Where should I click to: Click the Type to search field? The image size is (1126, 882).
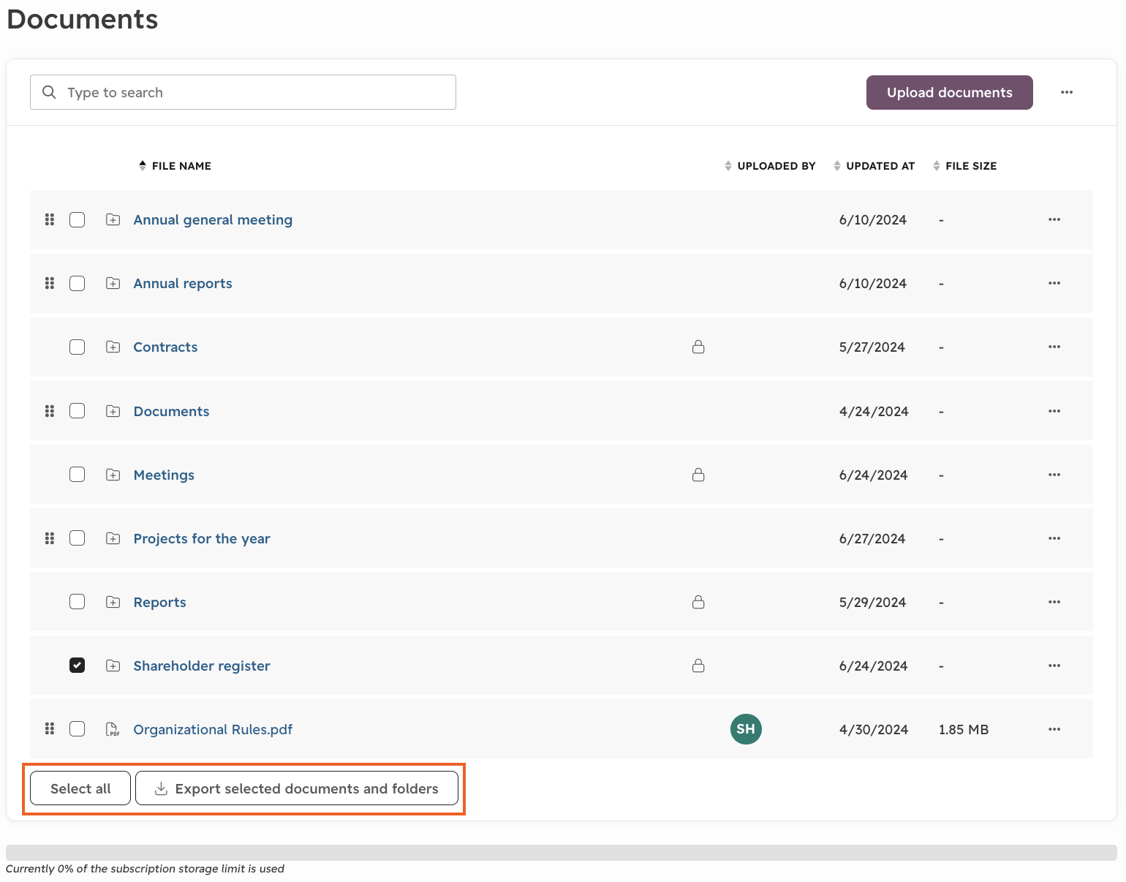(x=243, y=92)
